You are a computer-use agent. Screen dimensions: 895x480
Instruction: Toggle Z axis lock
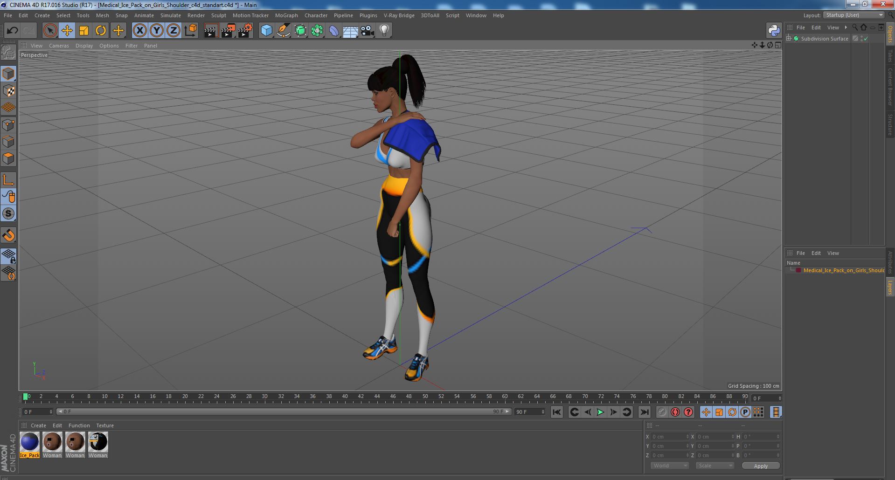tap(173, 31)
